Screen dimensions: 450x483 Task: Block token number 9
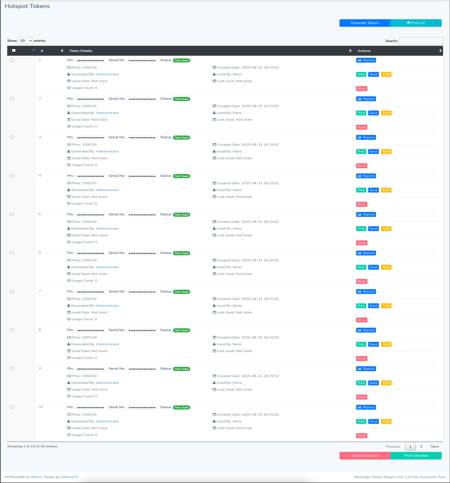(x=362, y=397)
